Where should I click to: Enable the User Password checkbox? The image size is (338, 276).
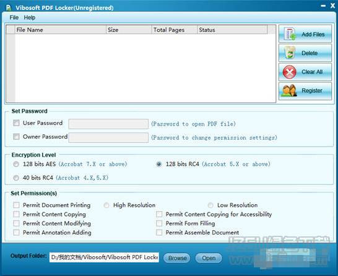[16, 123]
